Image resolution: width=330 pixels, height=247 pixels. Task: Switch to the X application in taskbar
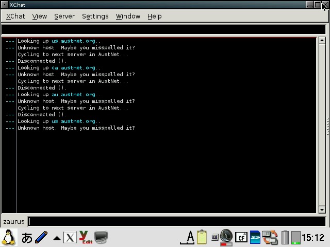[x=70, y=238]
